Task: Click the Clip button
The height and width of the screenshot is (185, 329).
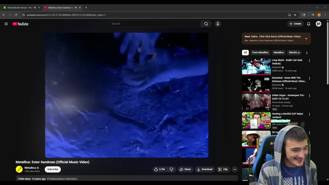Action: [223, 169]
